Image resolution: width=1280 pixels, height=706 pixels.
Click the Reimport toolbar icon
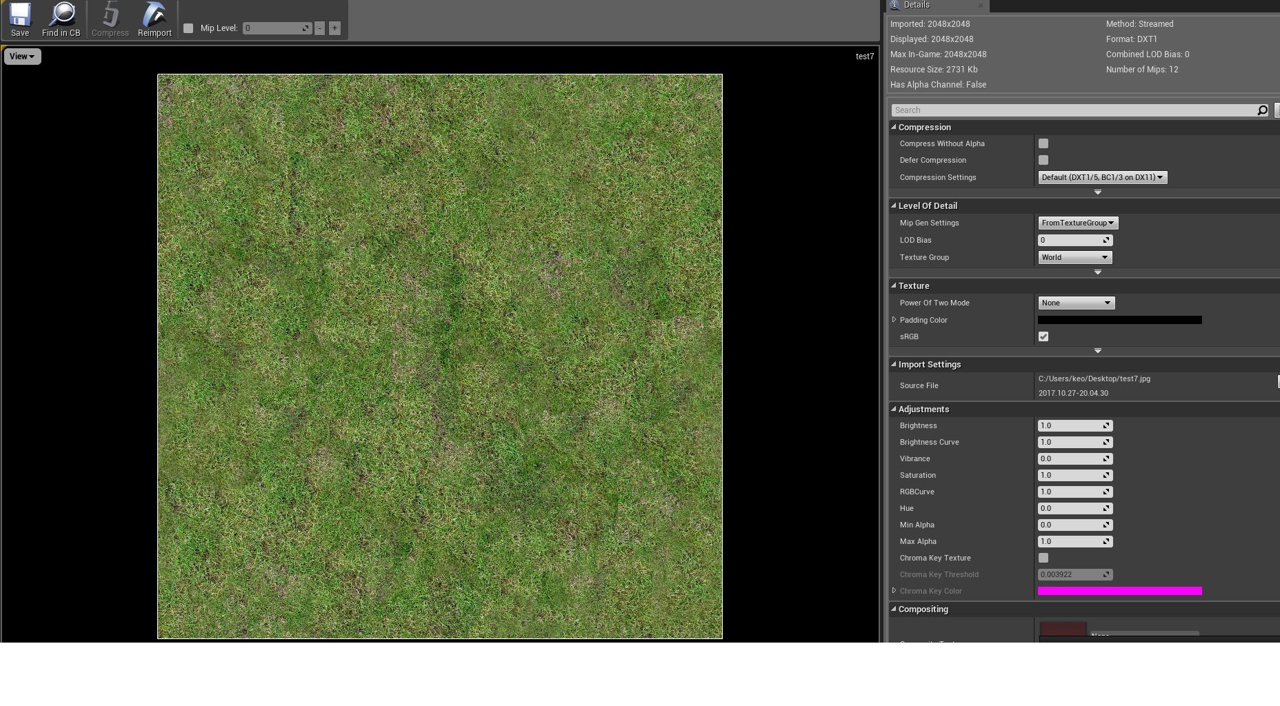pos(154,15)
